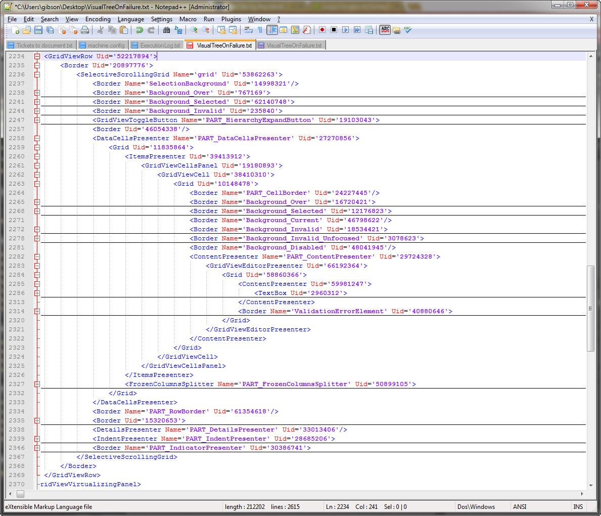Screen dimensions: 601x516
Task: Click the Play Macro toolbar icon
Action: tap(345, 30)
